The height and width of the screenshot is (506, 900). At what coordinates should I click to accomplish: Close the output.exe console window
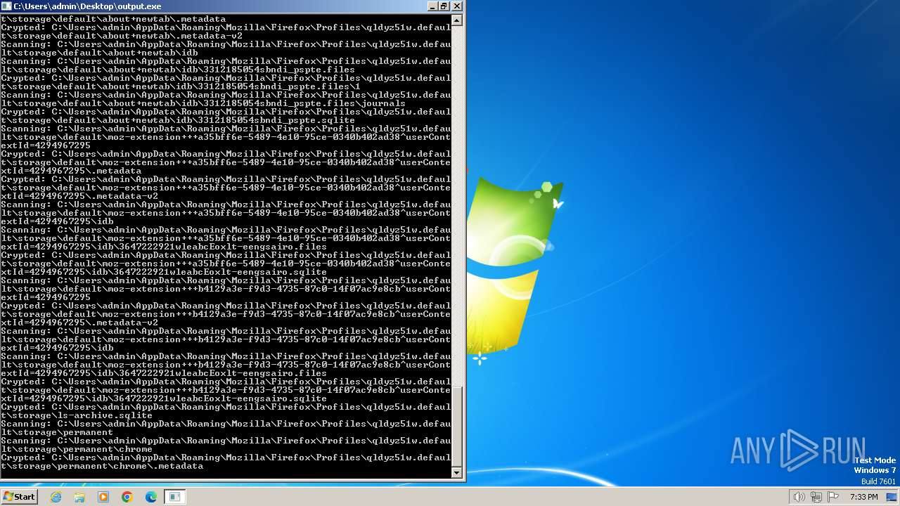coord(456,6)
